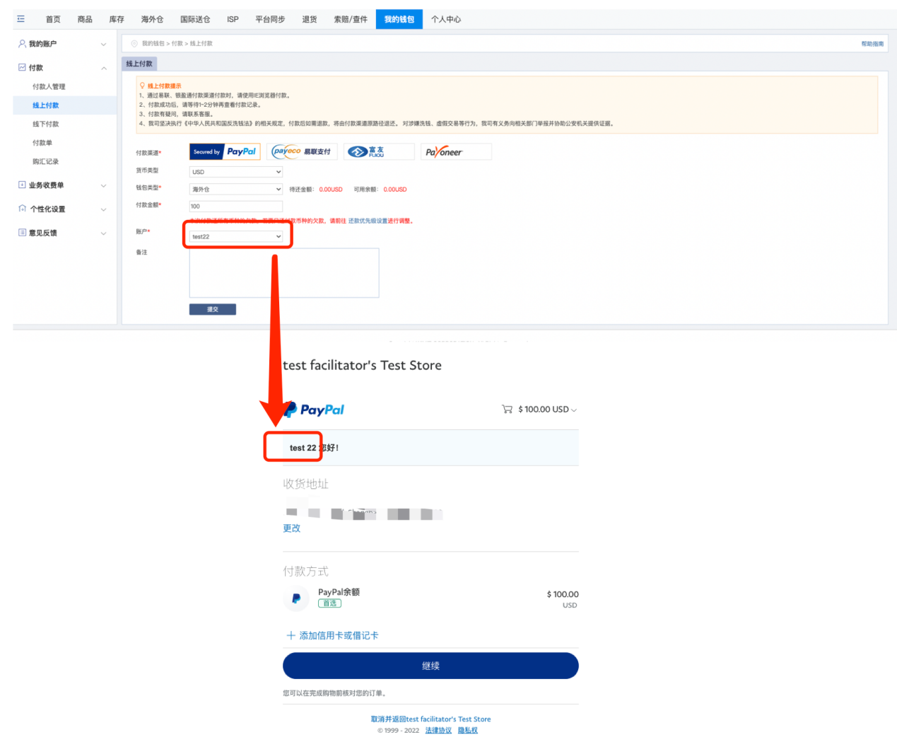This screenshot has width=897, height=742.
Task: Open the 海外仓 top menu
Action: 152,20
